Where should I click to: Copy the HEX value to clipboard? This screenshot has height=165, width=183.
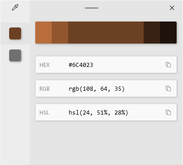click(x=168, y=65)
